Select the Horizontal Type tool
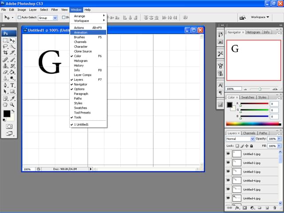Screen dimensions: 284x213 point(12,85)
